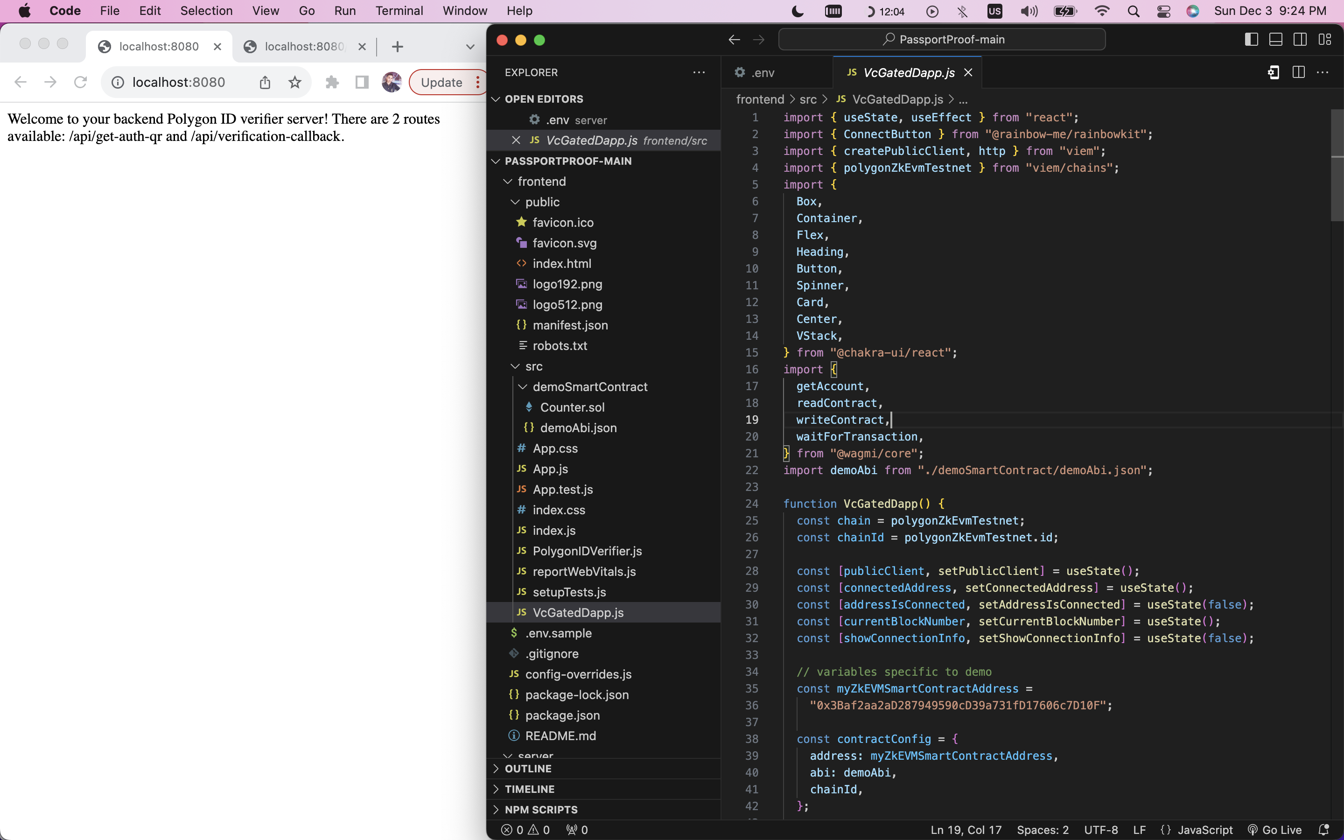Open PolygonIDVerifier.js in the file tree
1344x840 pixels.
(x=587, y=551)
